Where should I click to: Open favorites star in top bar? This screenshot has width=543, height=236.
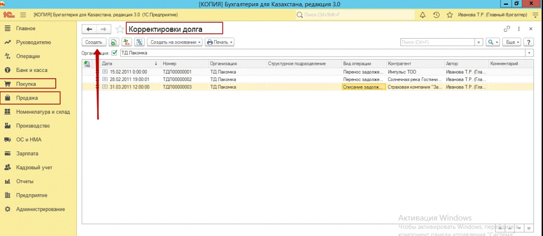point(450,15)
